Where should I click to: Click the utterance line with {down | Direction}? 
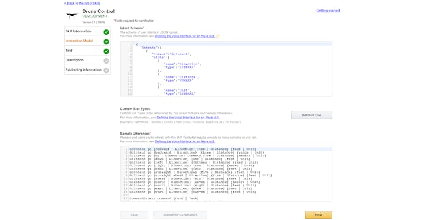190,159
